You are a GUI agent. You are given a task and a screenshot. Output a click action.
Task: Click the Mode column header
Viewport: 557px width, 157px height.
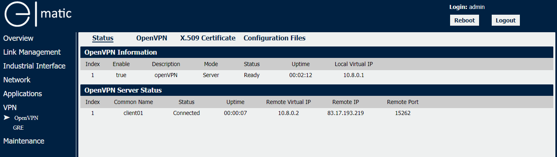[x=211, y=64]
